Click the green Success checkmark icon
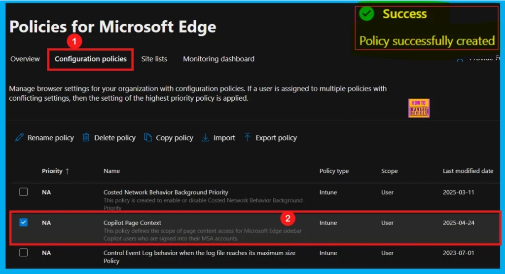 366,13
